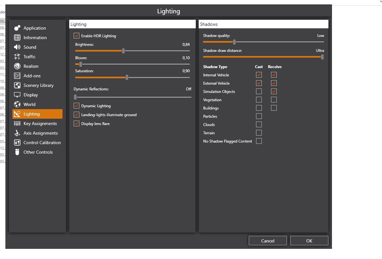
Task: Click the Display monitor icon
Action: coord(17,95)
